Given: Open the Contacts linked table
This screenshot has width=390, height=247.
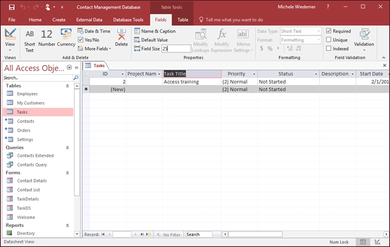Looking at the screenshot, I should tap(26, 121).
